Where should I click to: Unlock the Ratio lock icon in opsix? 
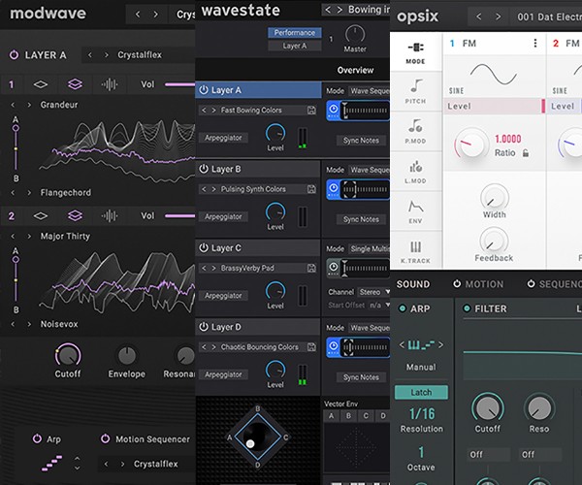[526, 153]
